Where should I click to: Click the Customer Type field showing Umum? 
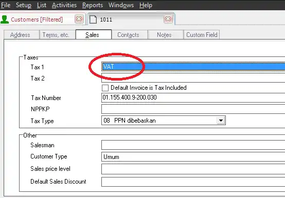[x=193, y=156]
